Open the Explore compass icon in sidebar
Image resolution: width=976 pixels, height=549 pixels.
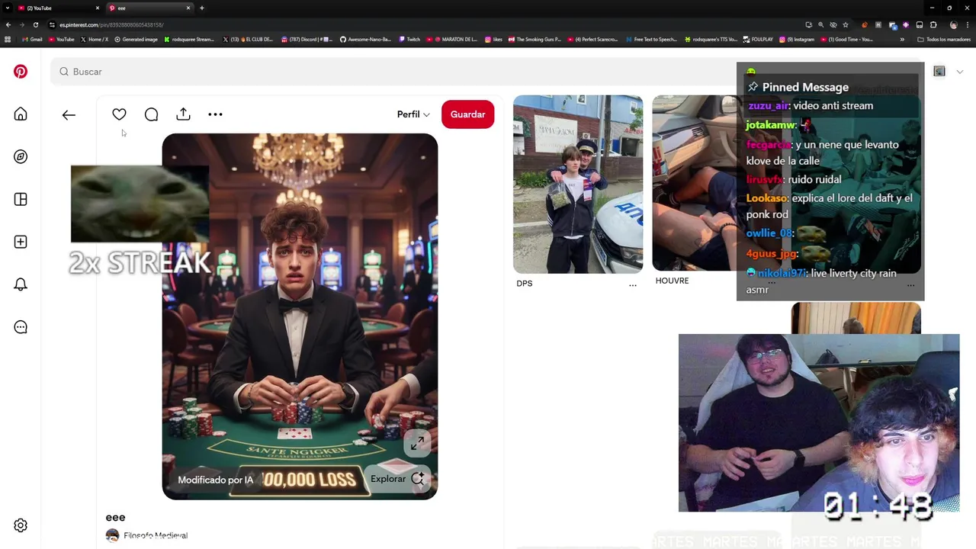coord(21,156)
